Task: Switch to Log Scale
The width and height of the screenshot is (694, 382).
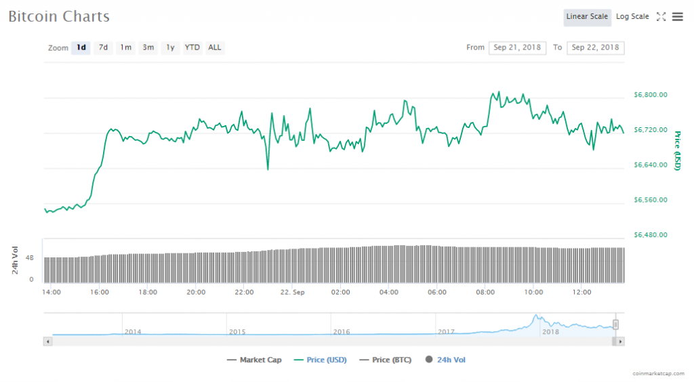Action: (x=632, y=17)
